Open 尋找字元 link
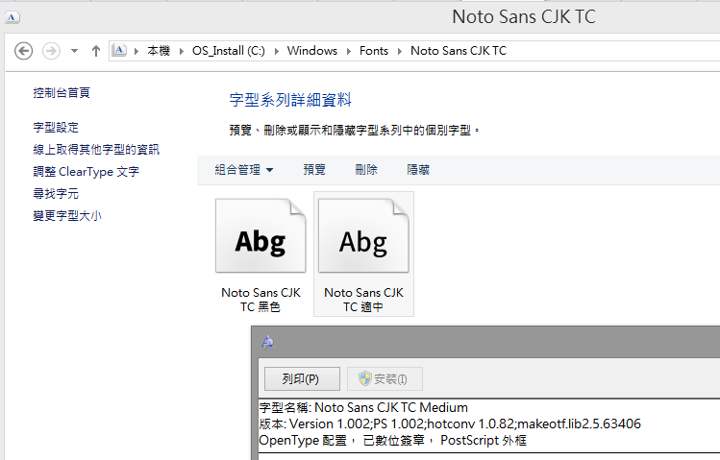This screenshot has height=460, width=720. pyautogui.click(x=56, y=194)
